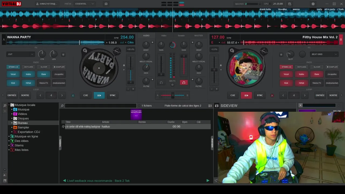Click the Sampler tree icon
Viewport: 345px width, 194px height.
tap(15, 127)
